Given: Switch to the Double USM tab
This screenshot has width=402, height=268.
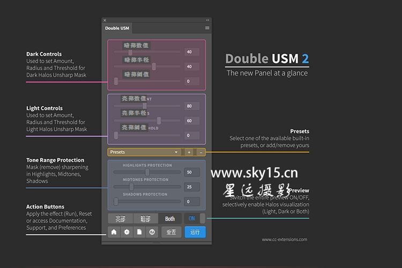Looking at the screenshot, I should (x=117, y=28).
